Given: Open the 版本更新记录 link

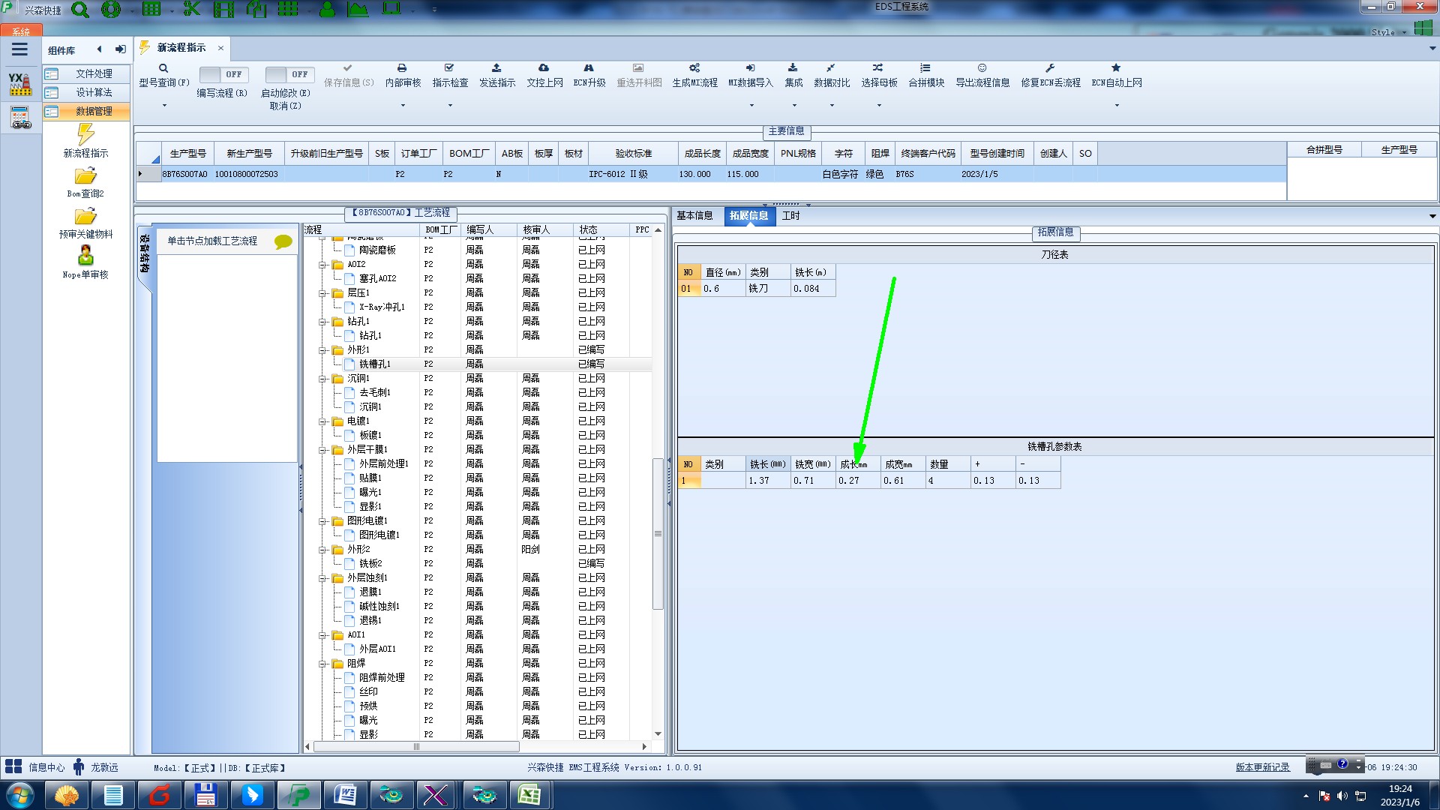Looking at the screenshot, I should (1262, 767).
